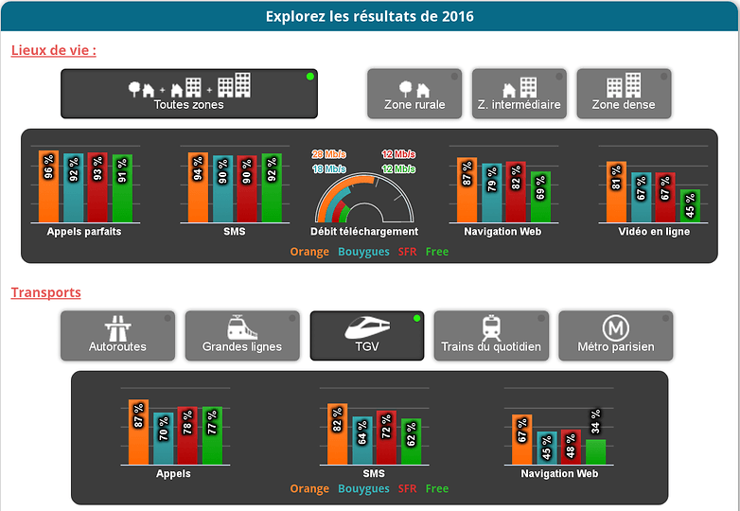
Task: Click the 18 Mb/s Bouygues speed value
Action: tap(329, 169)
